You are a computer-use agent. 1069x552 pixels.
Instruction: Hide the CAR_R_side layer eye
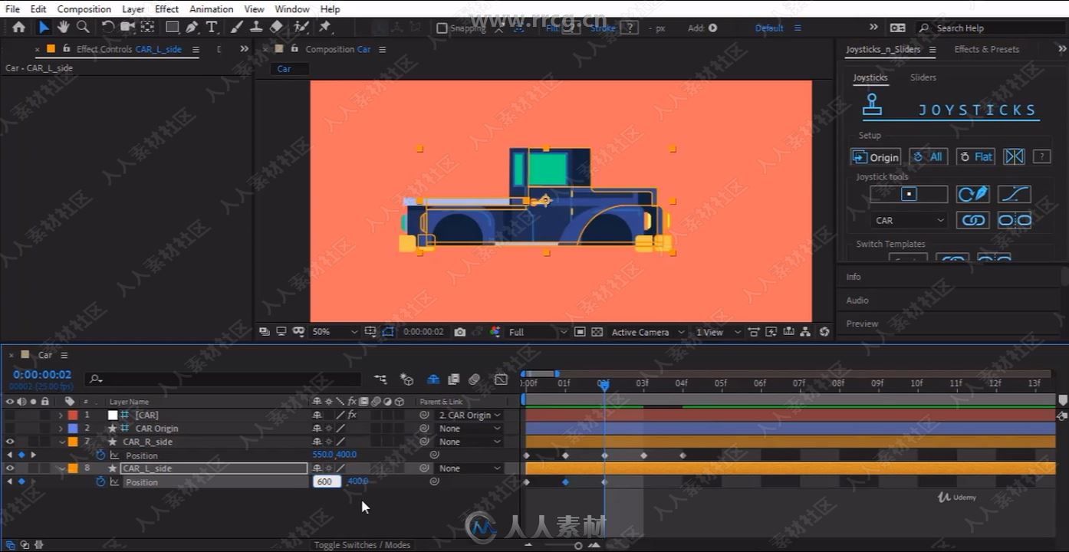coord(10,442)
